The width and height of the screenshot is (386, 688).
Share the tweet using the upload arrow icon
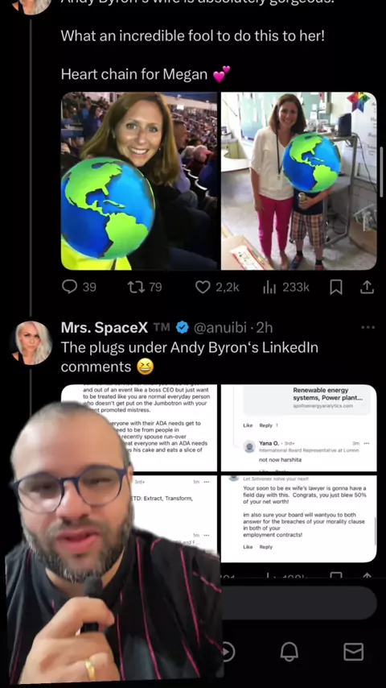[x=367, y=287]
